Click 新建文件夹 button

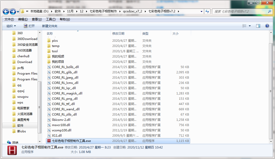point(50,26)
